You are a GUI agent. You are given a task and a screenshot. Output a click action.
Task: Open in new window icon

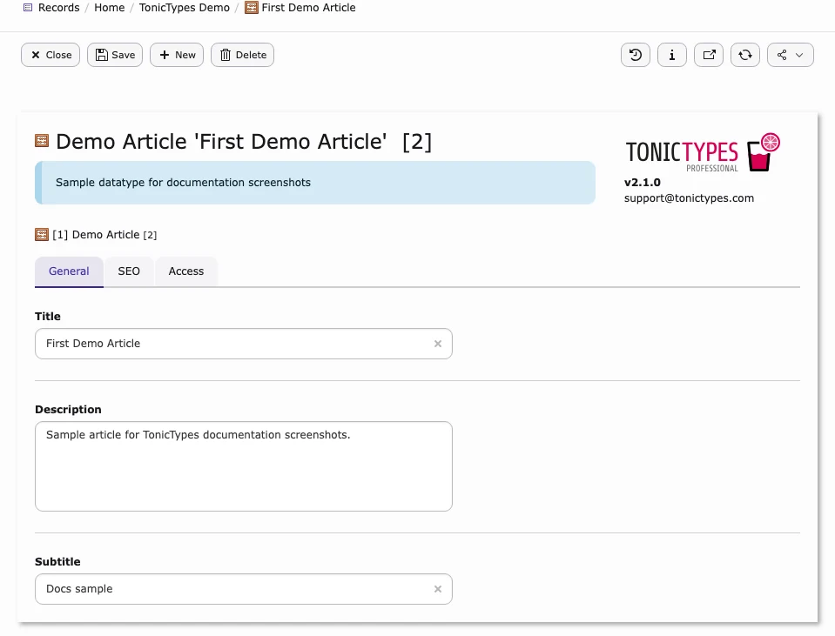click(709, 55)
